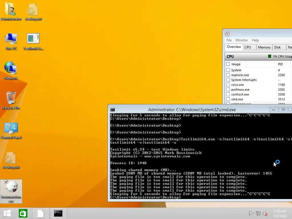Viewport: 292px width, 219px height.
Task: Click the Process ID: 1948 line
Action: (x=128, y=163)
